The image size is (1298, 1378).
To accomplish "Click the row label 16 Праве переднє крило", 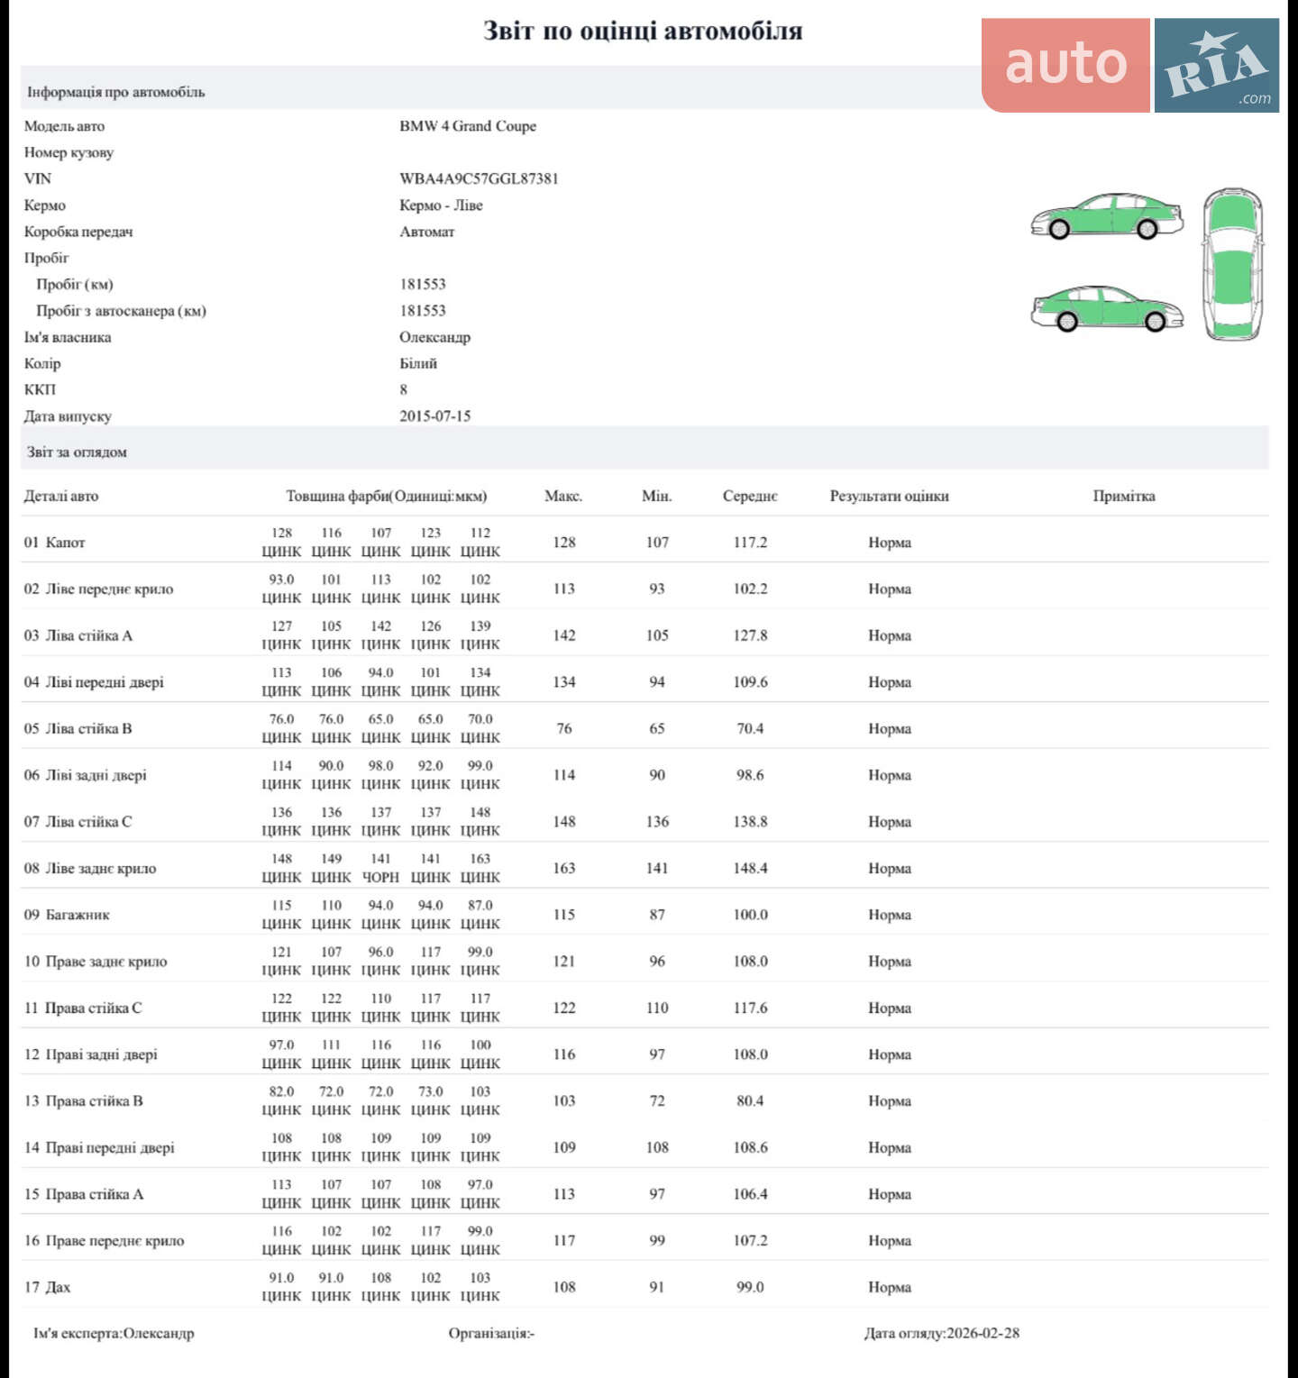I will coord(104,1241).
